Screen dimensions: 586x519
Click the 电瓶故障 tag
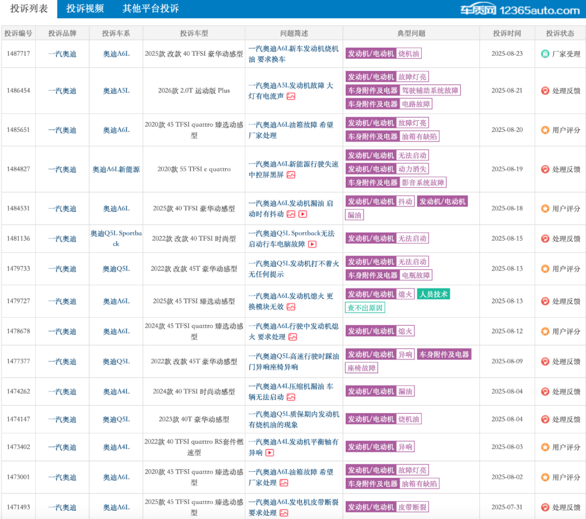click(416, 275)
